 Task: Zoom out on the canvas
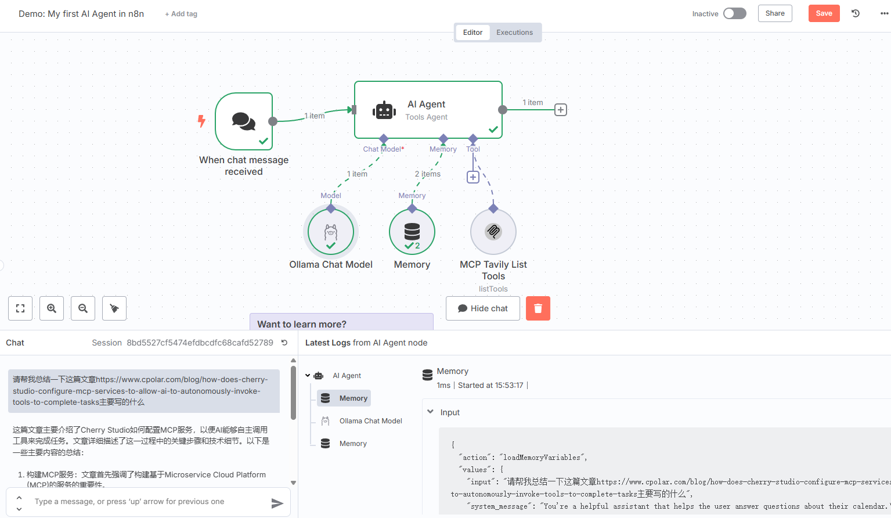tap(83, 308)
